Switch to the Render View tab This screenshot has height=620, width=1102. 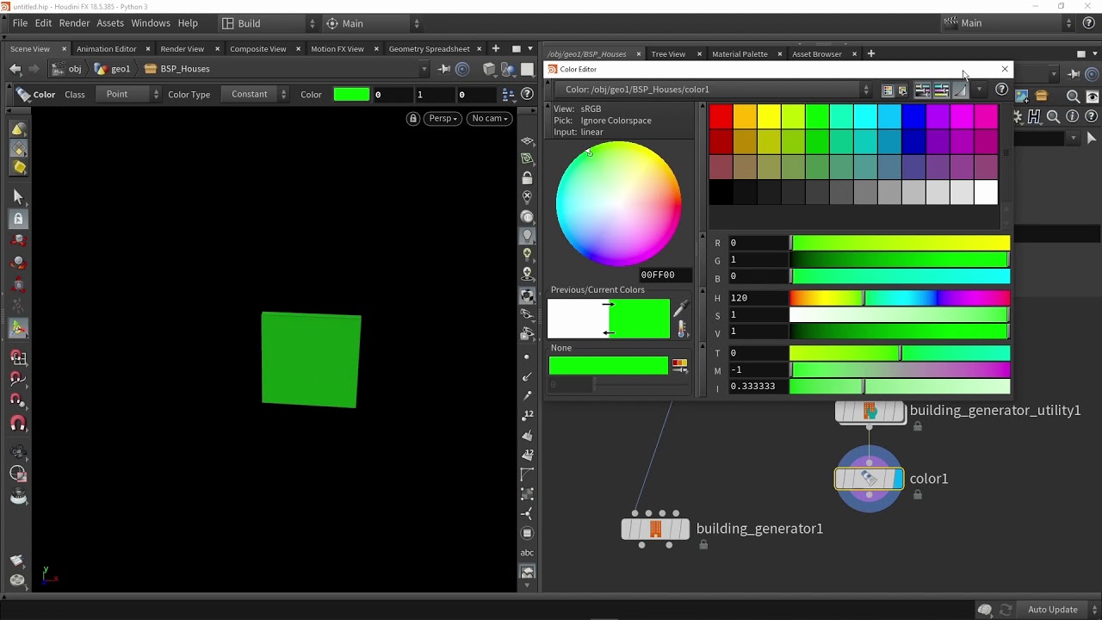[x=182, y=49]
